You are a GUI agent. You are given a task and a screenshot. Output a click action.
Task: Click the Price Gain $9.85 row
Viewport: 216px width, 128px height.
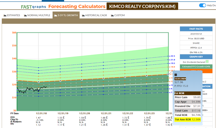[188, 97]
